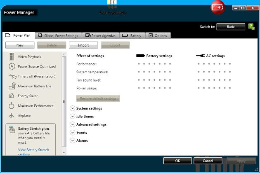Switch to Basic mode
The height and width of the screenshot is (173, 260).
[231, 27]
